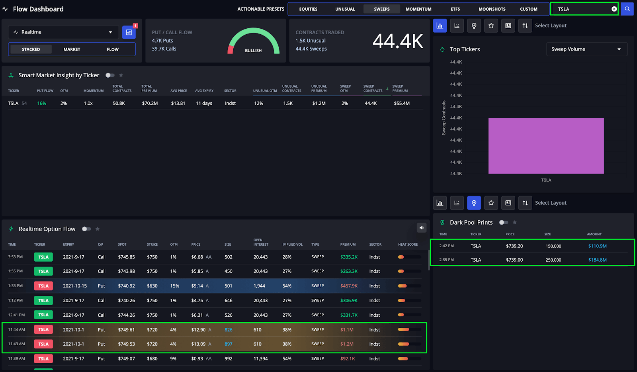Select lightbulb layout in top layout row

[x=474, y=25]
